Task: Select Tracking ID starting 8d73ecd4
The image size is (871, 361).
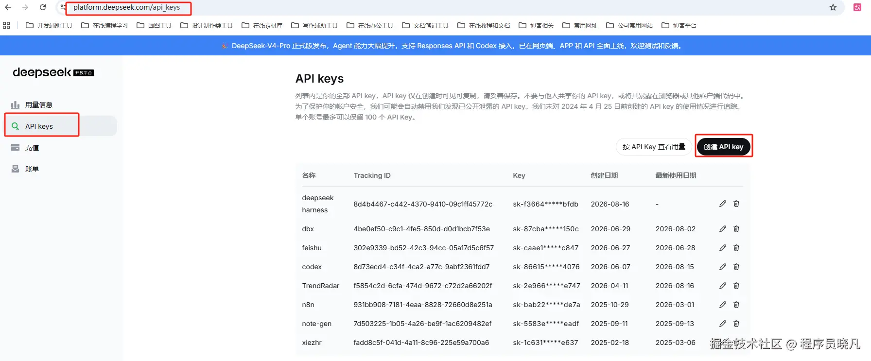Action: click(x=421, y=267)
